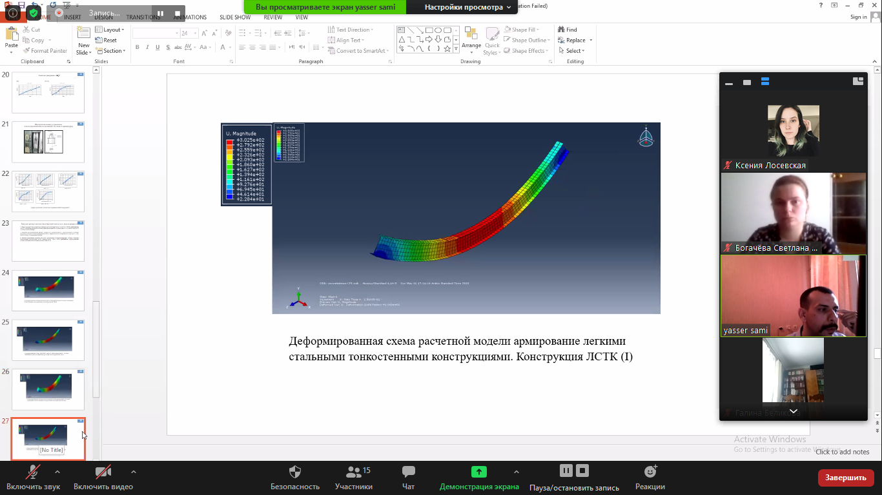Open Quick Styles gallery

493,41
